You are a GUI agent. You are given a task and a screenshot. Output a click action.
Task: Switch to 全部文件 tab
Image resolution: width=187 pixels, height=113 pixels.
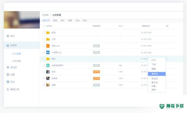click(x=46, y=20)
